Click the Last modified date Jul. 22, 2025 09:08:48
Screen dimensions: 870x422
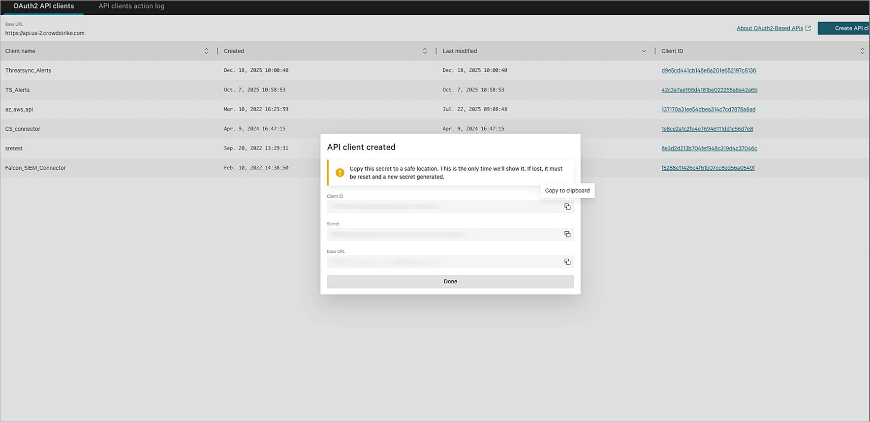click(475, 110)
